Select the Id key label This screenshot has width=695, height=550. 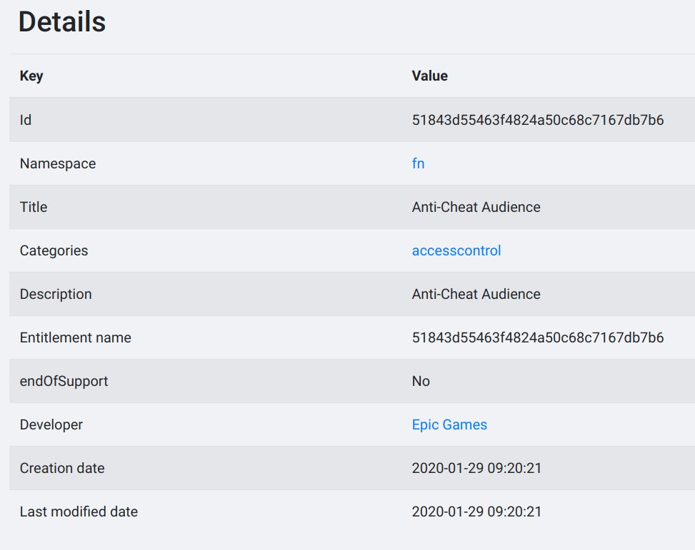tap(25, 120)
